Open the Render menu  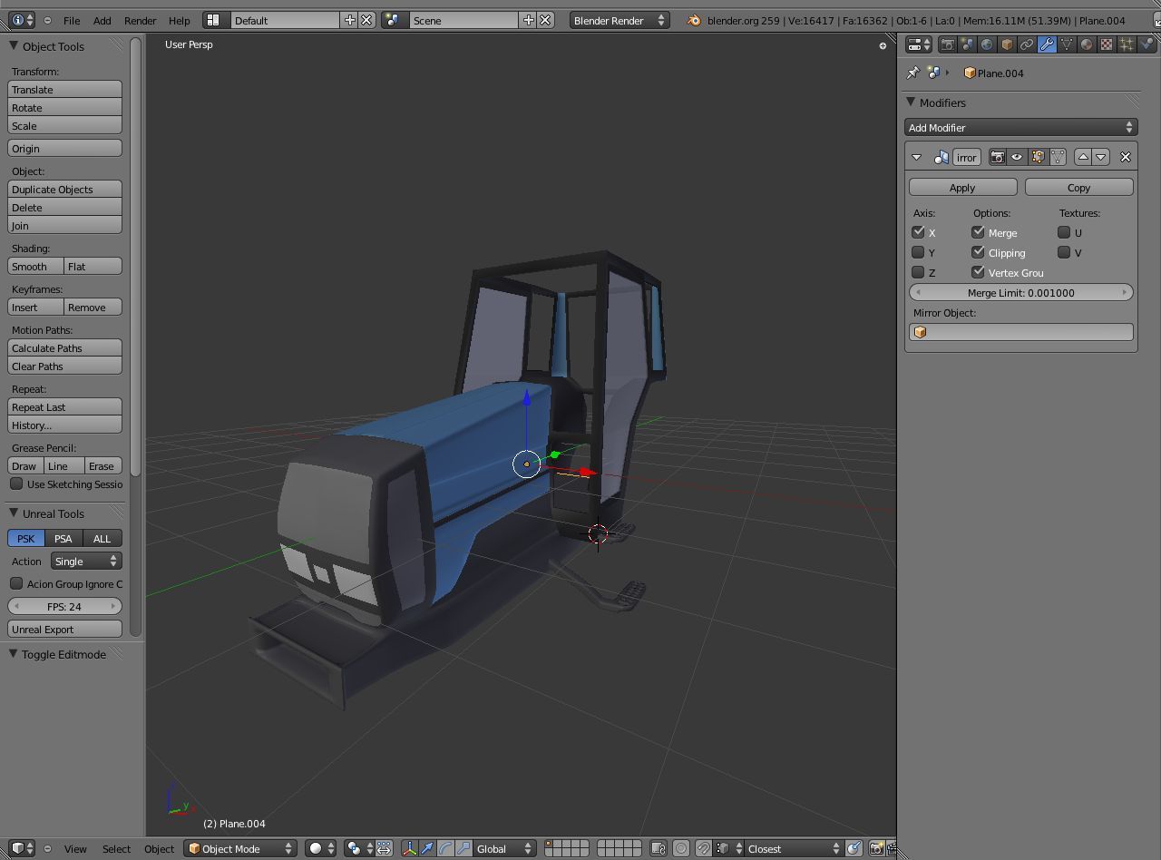click(140, 20)
